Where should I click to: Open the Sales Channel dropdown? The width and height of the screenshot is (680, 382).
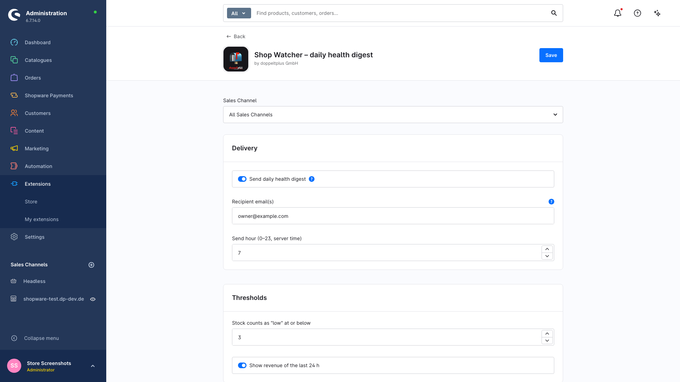[393, 115]
